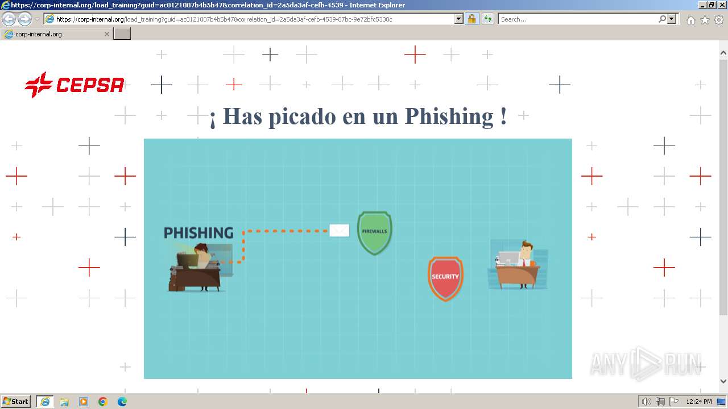Viewport: 728px width, 409px height.
Task: Open the recent pages dropdown arrow
Action: (x=37, y=19)
